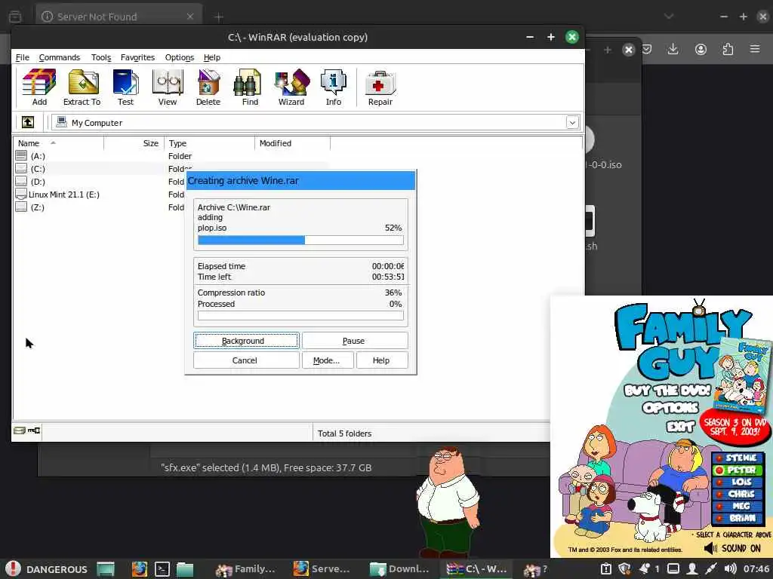Click the Help button in archive dialog
Screen dimensions: 773x579
(382, 360)
